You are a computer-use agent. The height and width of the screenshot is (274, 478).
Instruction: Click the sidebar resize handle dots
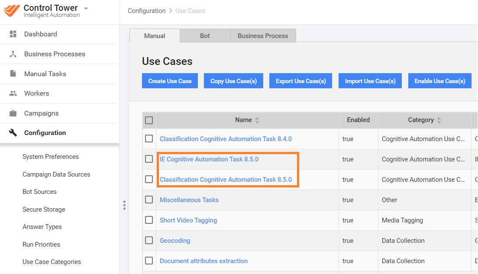[x=124, y=205]
